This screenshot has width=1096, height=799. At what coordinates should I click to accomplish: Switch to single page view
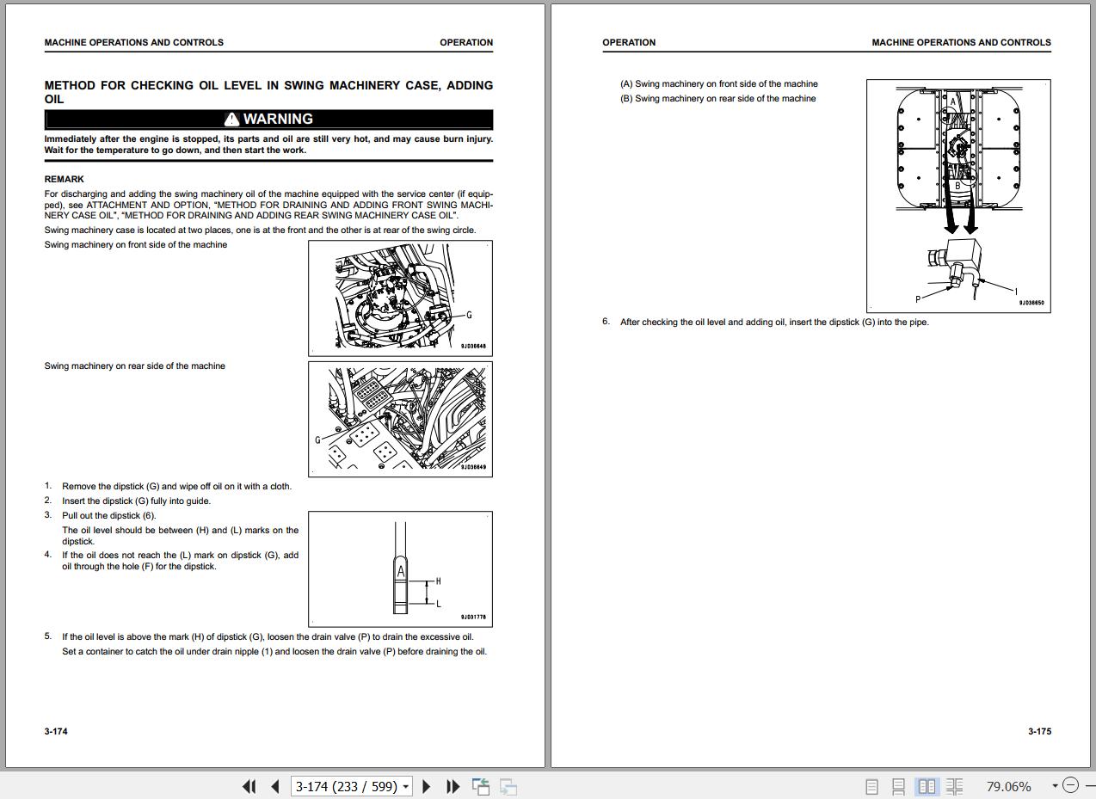(x=871, y=786)
